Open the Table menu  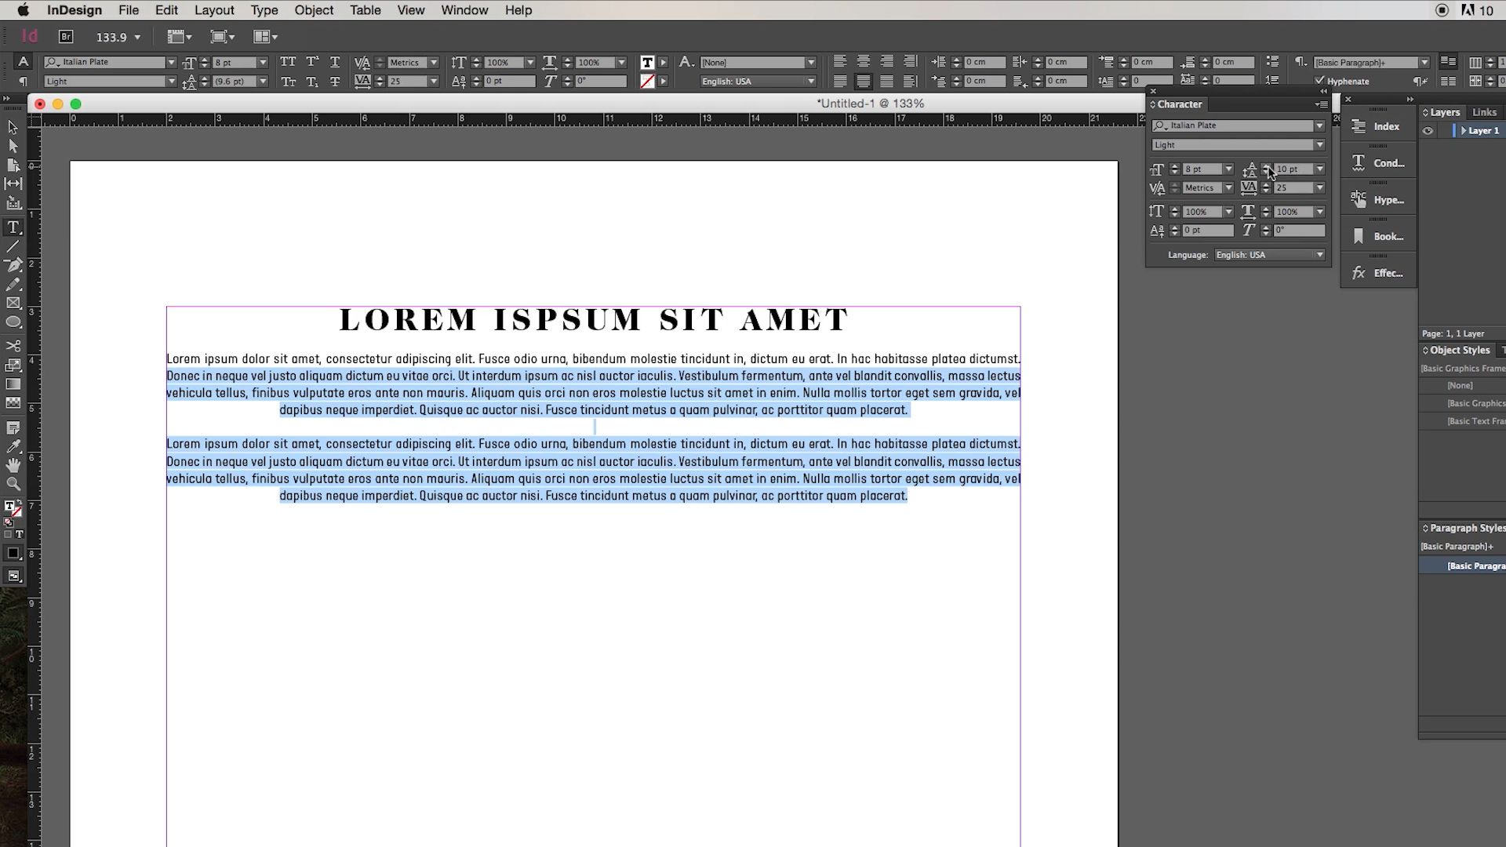(x=366, y=10)
